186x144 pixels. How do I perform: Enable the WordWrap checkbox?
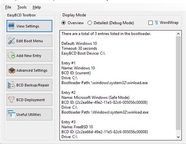click(150, 23)
